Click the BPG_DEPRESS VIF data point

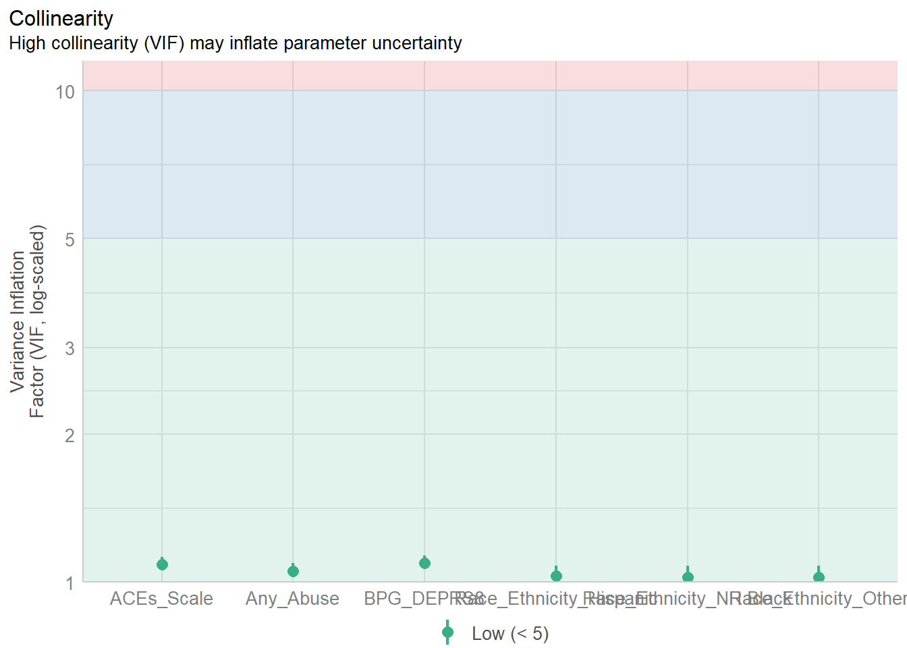click(x=424, y=563)
